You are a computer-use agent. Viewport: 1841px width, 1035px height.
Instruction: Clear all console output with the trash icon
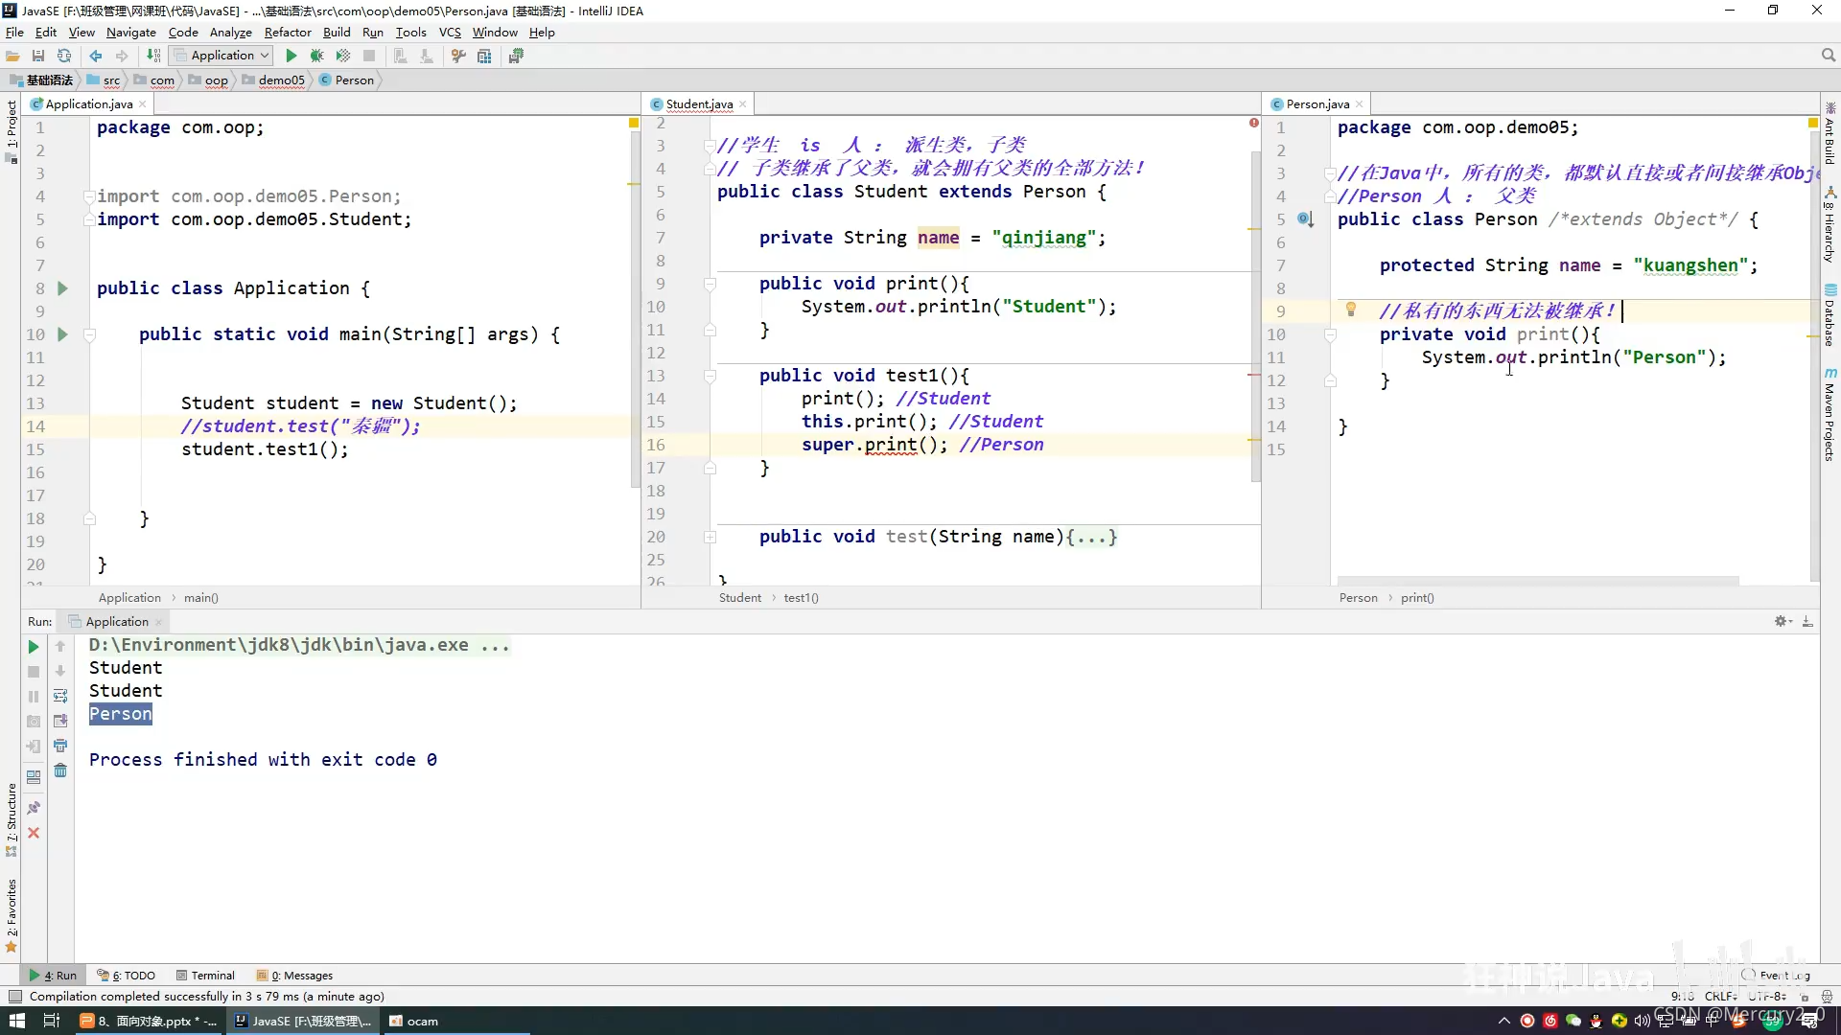click(60, 771)
